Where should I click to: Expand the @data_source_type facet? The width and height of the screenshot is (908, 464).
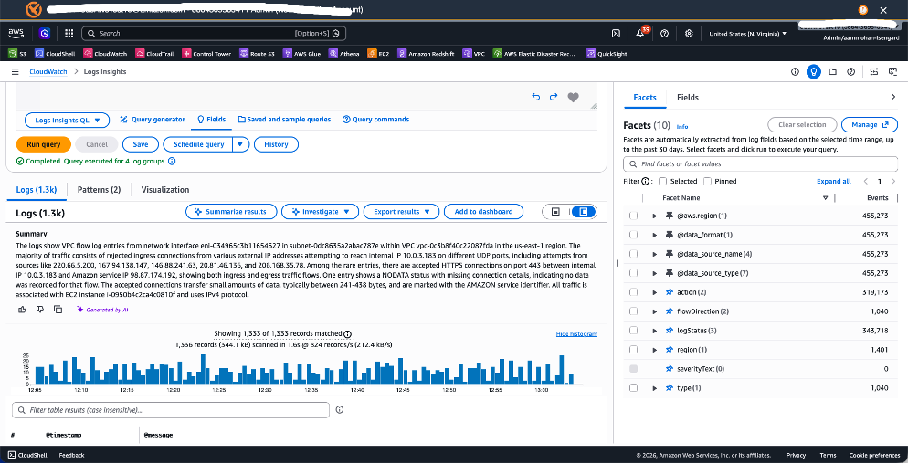655,273
